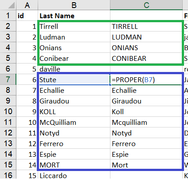Click the McQuilliam cell in column B

74,122
